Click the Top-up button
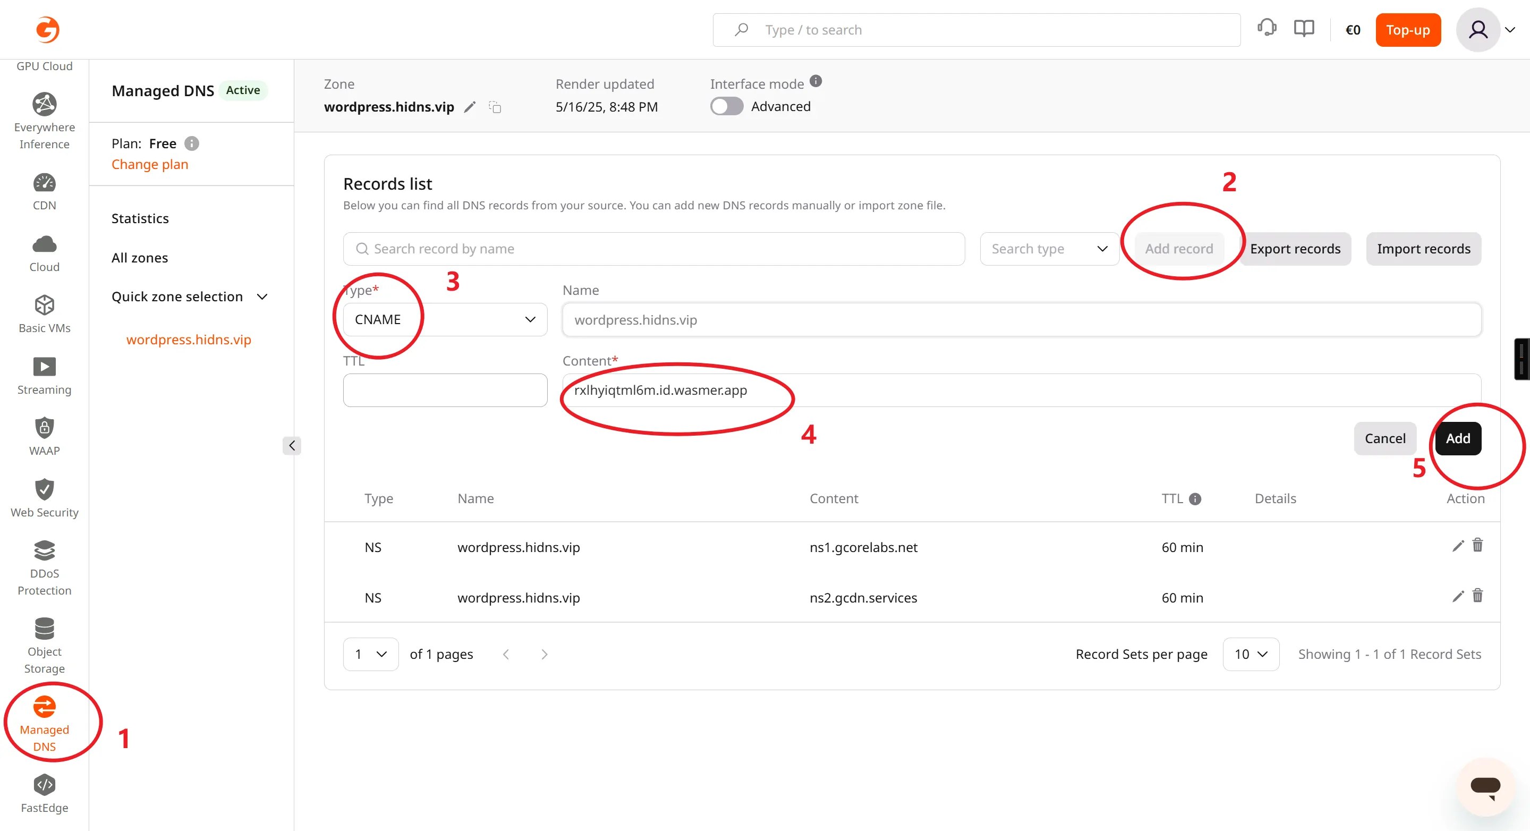The height and width of the screenshot is (831, 1530). click(1408, 30)
